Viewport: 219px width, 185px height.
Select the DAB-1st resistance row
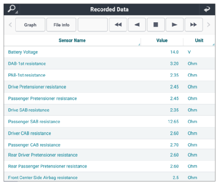(109, 64)
